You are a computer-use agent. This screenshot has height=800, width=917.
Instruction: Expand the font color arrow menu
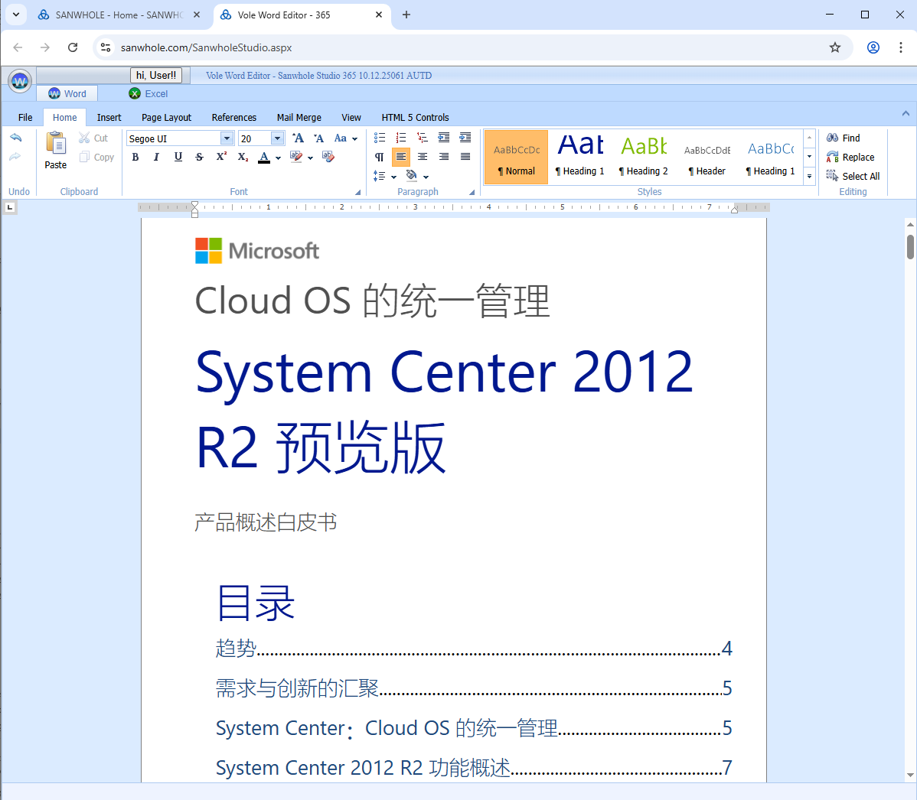279,158
